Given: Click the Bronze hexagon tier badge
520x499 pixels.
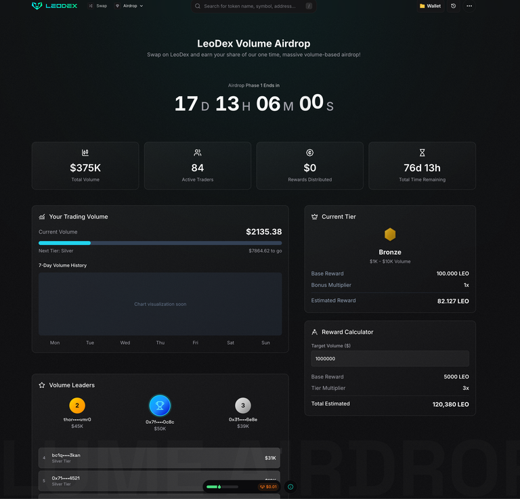Looking at the screenshot, I should 390,234.
